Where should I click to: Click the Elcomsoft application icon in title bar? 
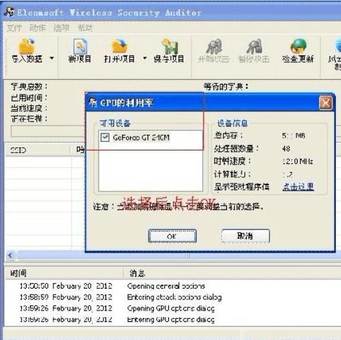click(x=9, y=11)
